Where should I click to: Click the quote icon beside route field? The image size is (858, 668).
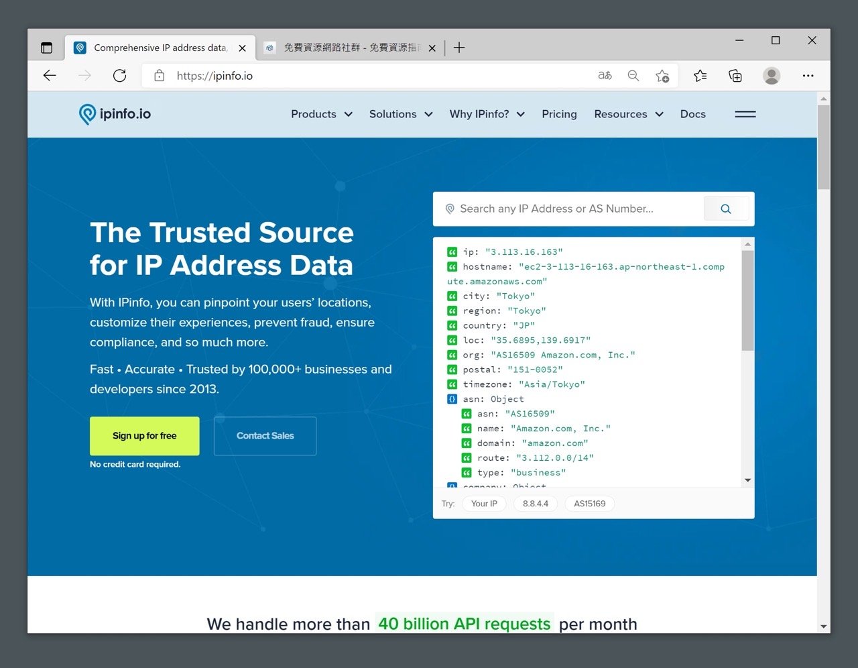click(x=467, y=458)
